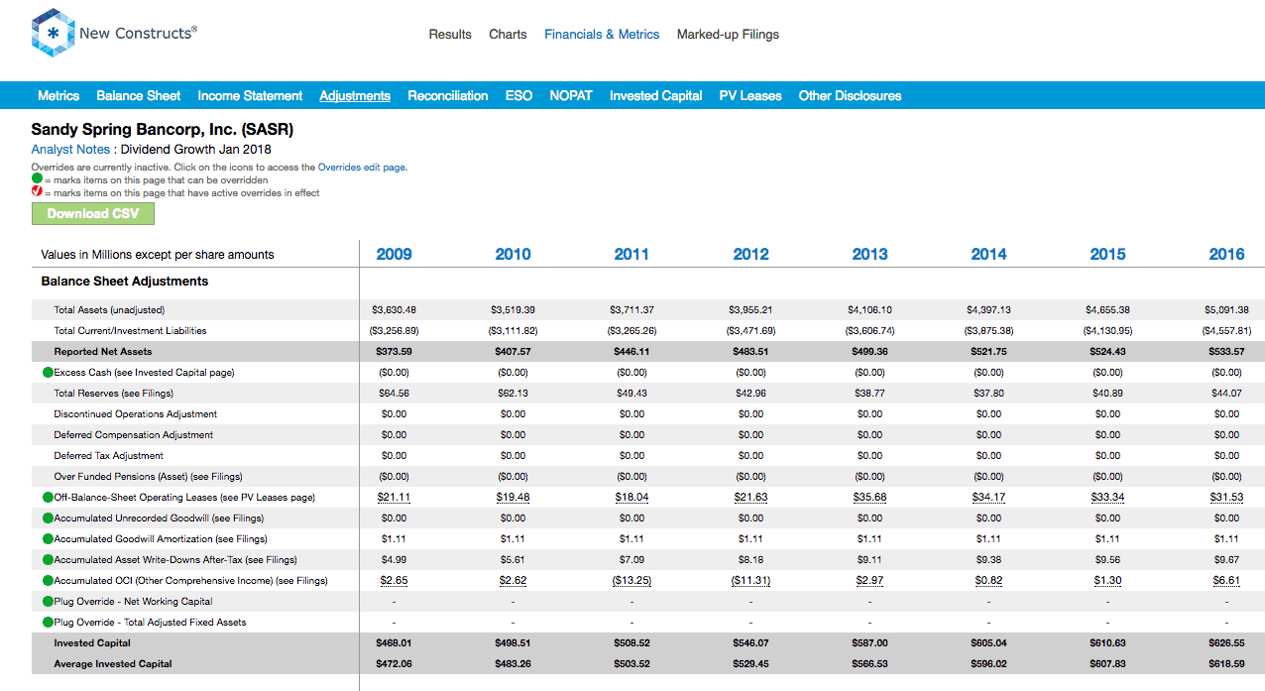Switch to the Balance Sheet tab
1265x691 pixels.
pyautogui.click(x=139, y=96)
